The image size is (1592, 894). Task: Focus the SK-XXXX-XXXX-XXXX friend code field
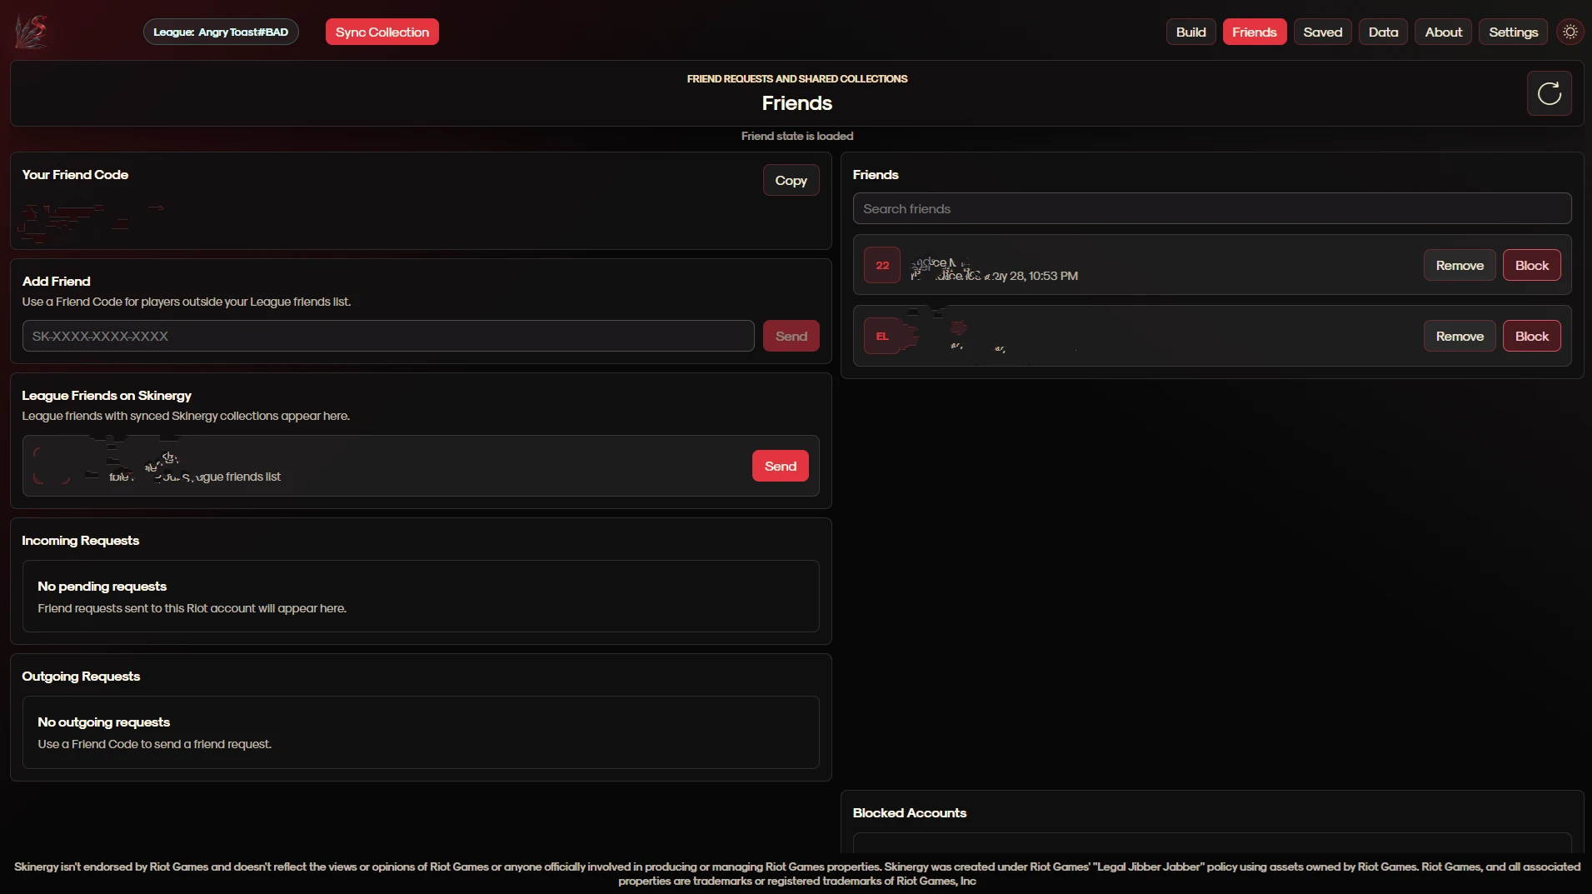[388, 336]
